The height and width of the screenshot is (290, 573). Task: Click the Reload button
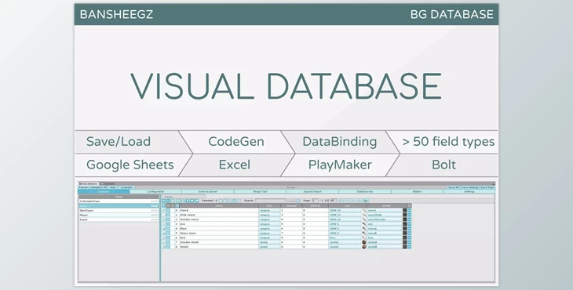(x=83, y=187)
